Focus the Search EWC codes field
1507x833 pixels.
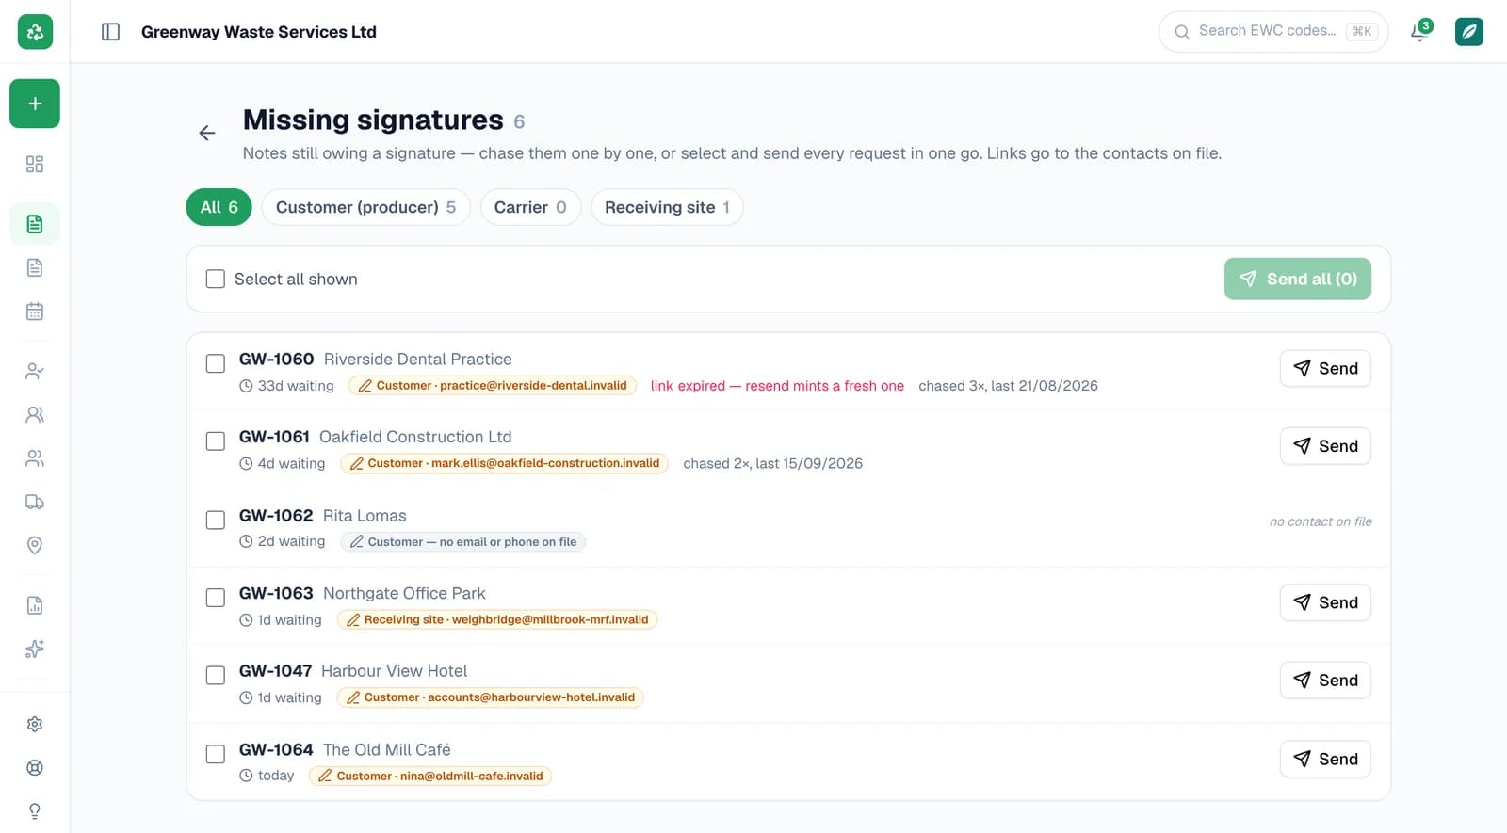click(1273, 31)
